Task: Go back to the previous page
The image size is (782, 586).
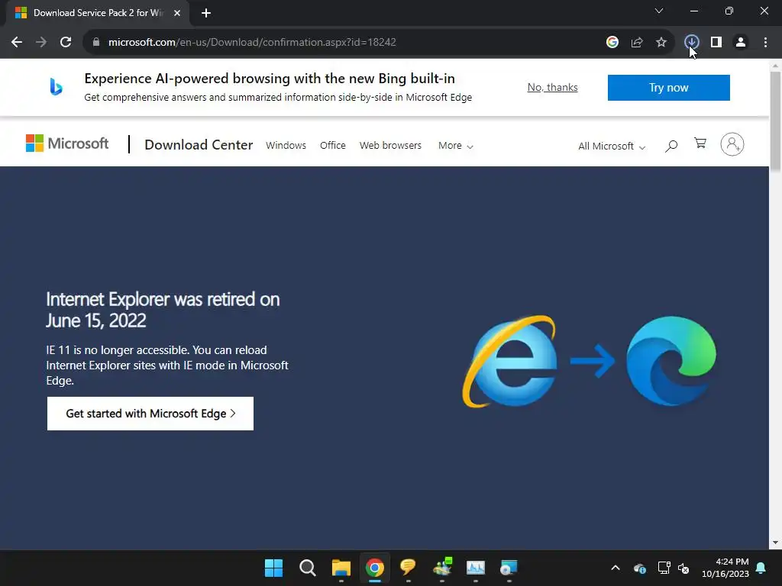Action: pos(17,43)
